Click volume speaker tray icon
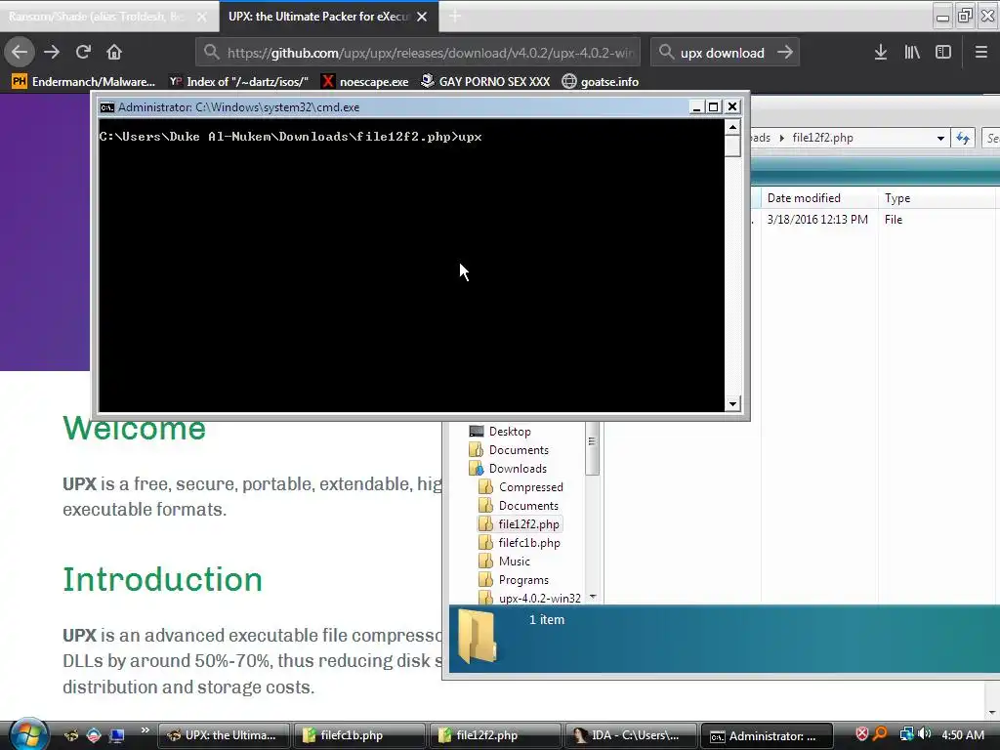Screen dimensions: 1000x750 point(924,734)
